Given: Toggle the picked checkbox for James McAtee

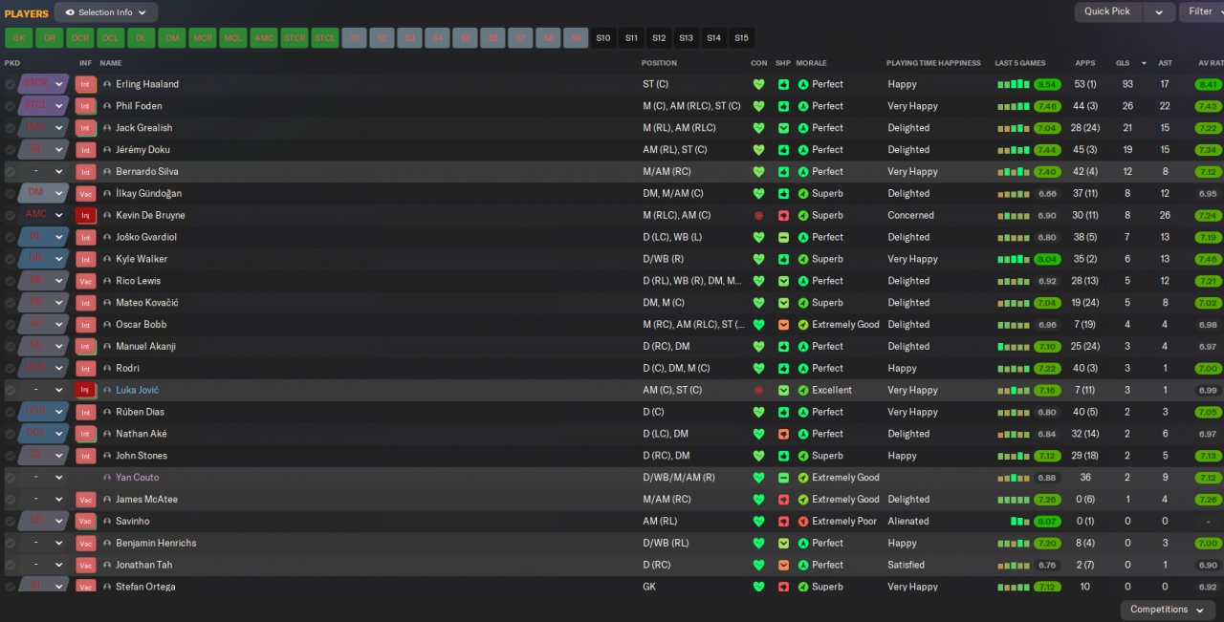Looking at the screenshot, I should [x=10, y=499].
